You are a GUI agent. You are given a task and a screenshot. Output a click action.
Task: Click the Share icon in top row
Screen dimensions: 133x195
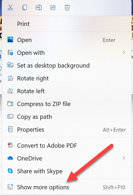tap(53, 7)
